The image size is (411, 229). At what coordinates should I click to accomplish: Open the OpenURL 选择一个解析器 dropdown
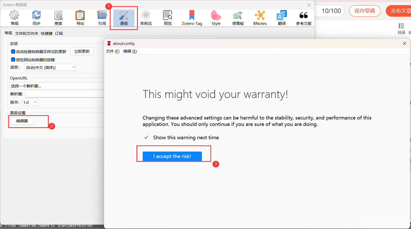57,86
